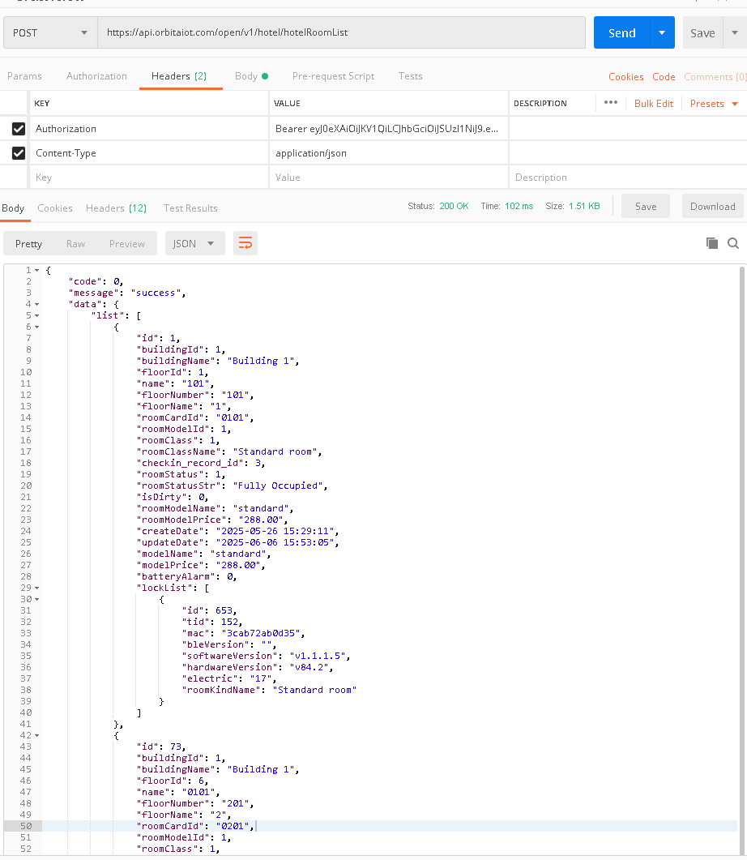Click the request URL input field
The height and width of the screenshot is (860, 747).
pos(340,33)
